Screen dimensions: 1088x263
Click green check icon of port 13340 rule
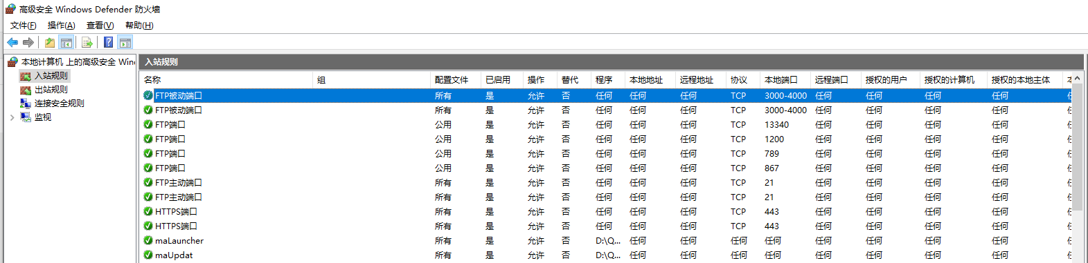tap(148, 124)
